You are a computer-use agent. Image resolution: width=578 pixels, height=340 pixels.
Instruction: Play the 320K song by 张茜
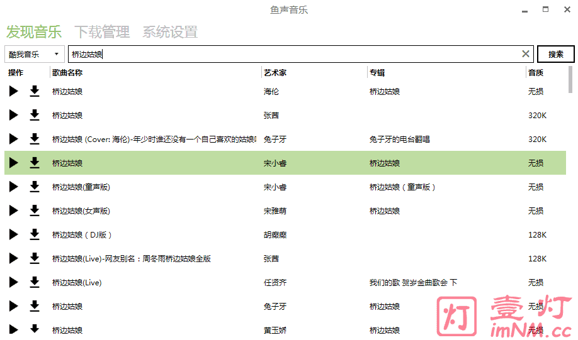[x=13, y=116]
